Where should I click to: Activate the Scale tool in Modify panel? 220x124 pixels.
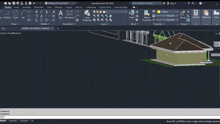tap(42, 20)
